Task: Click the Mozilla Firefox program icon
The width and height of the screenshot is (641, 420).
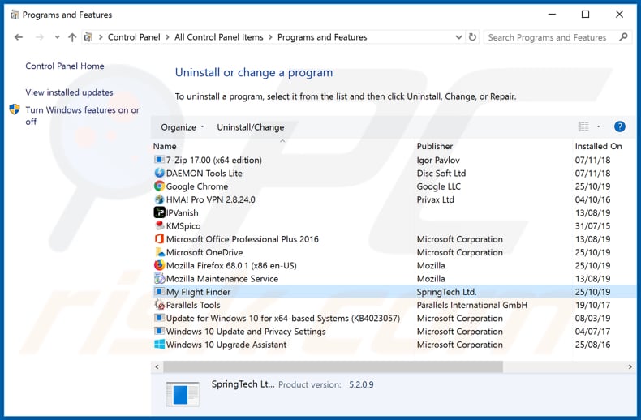Action: [159, 265]
